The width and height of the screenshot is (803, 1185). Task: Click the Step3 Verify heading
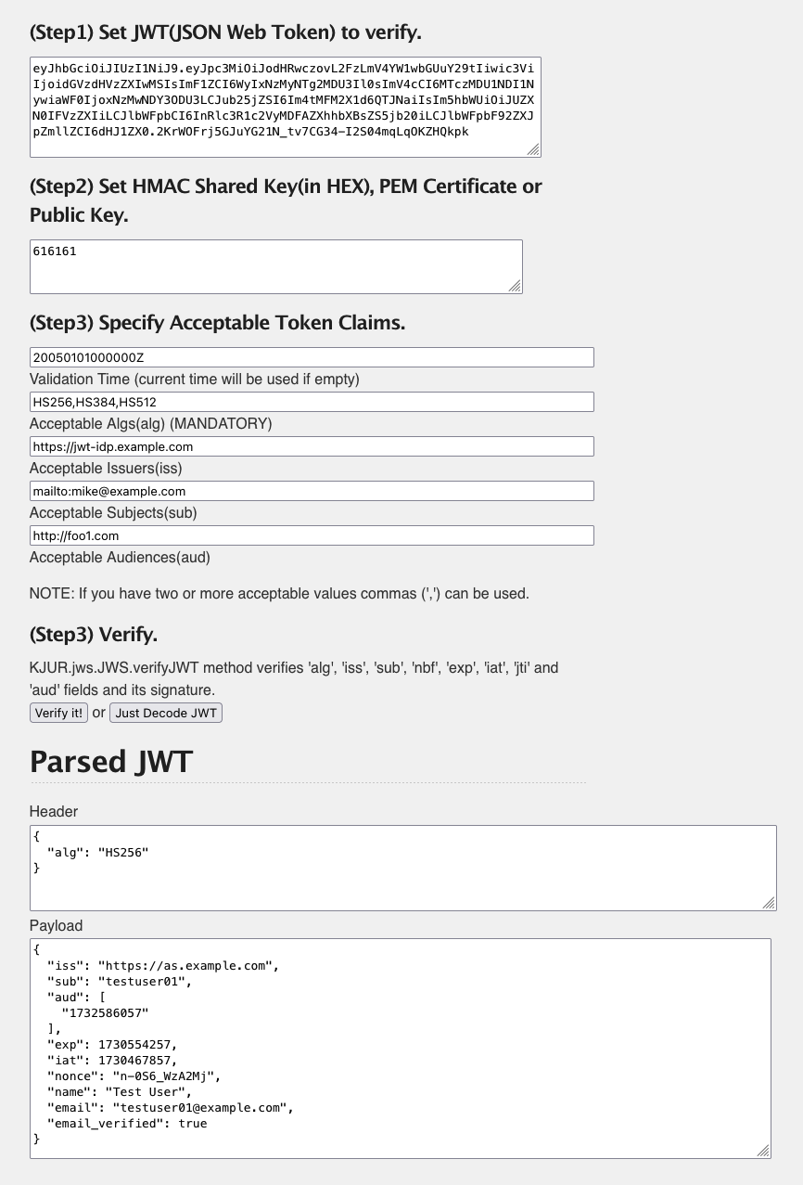94,635
